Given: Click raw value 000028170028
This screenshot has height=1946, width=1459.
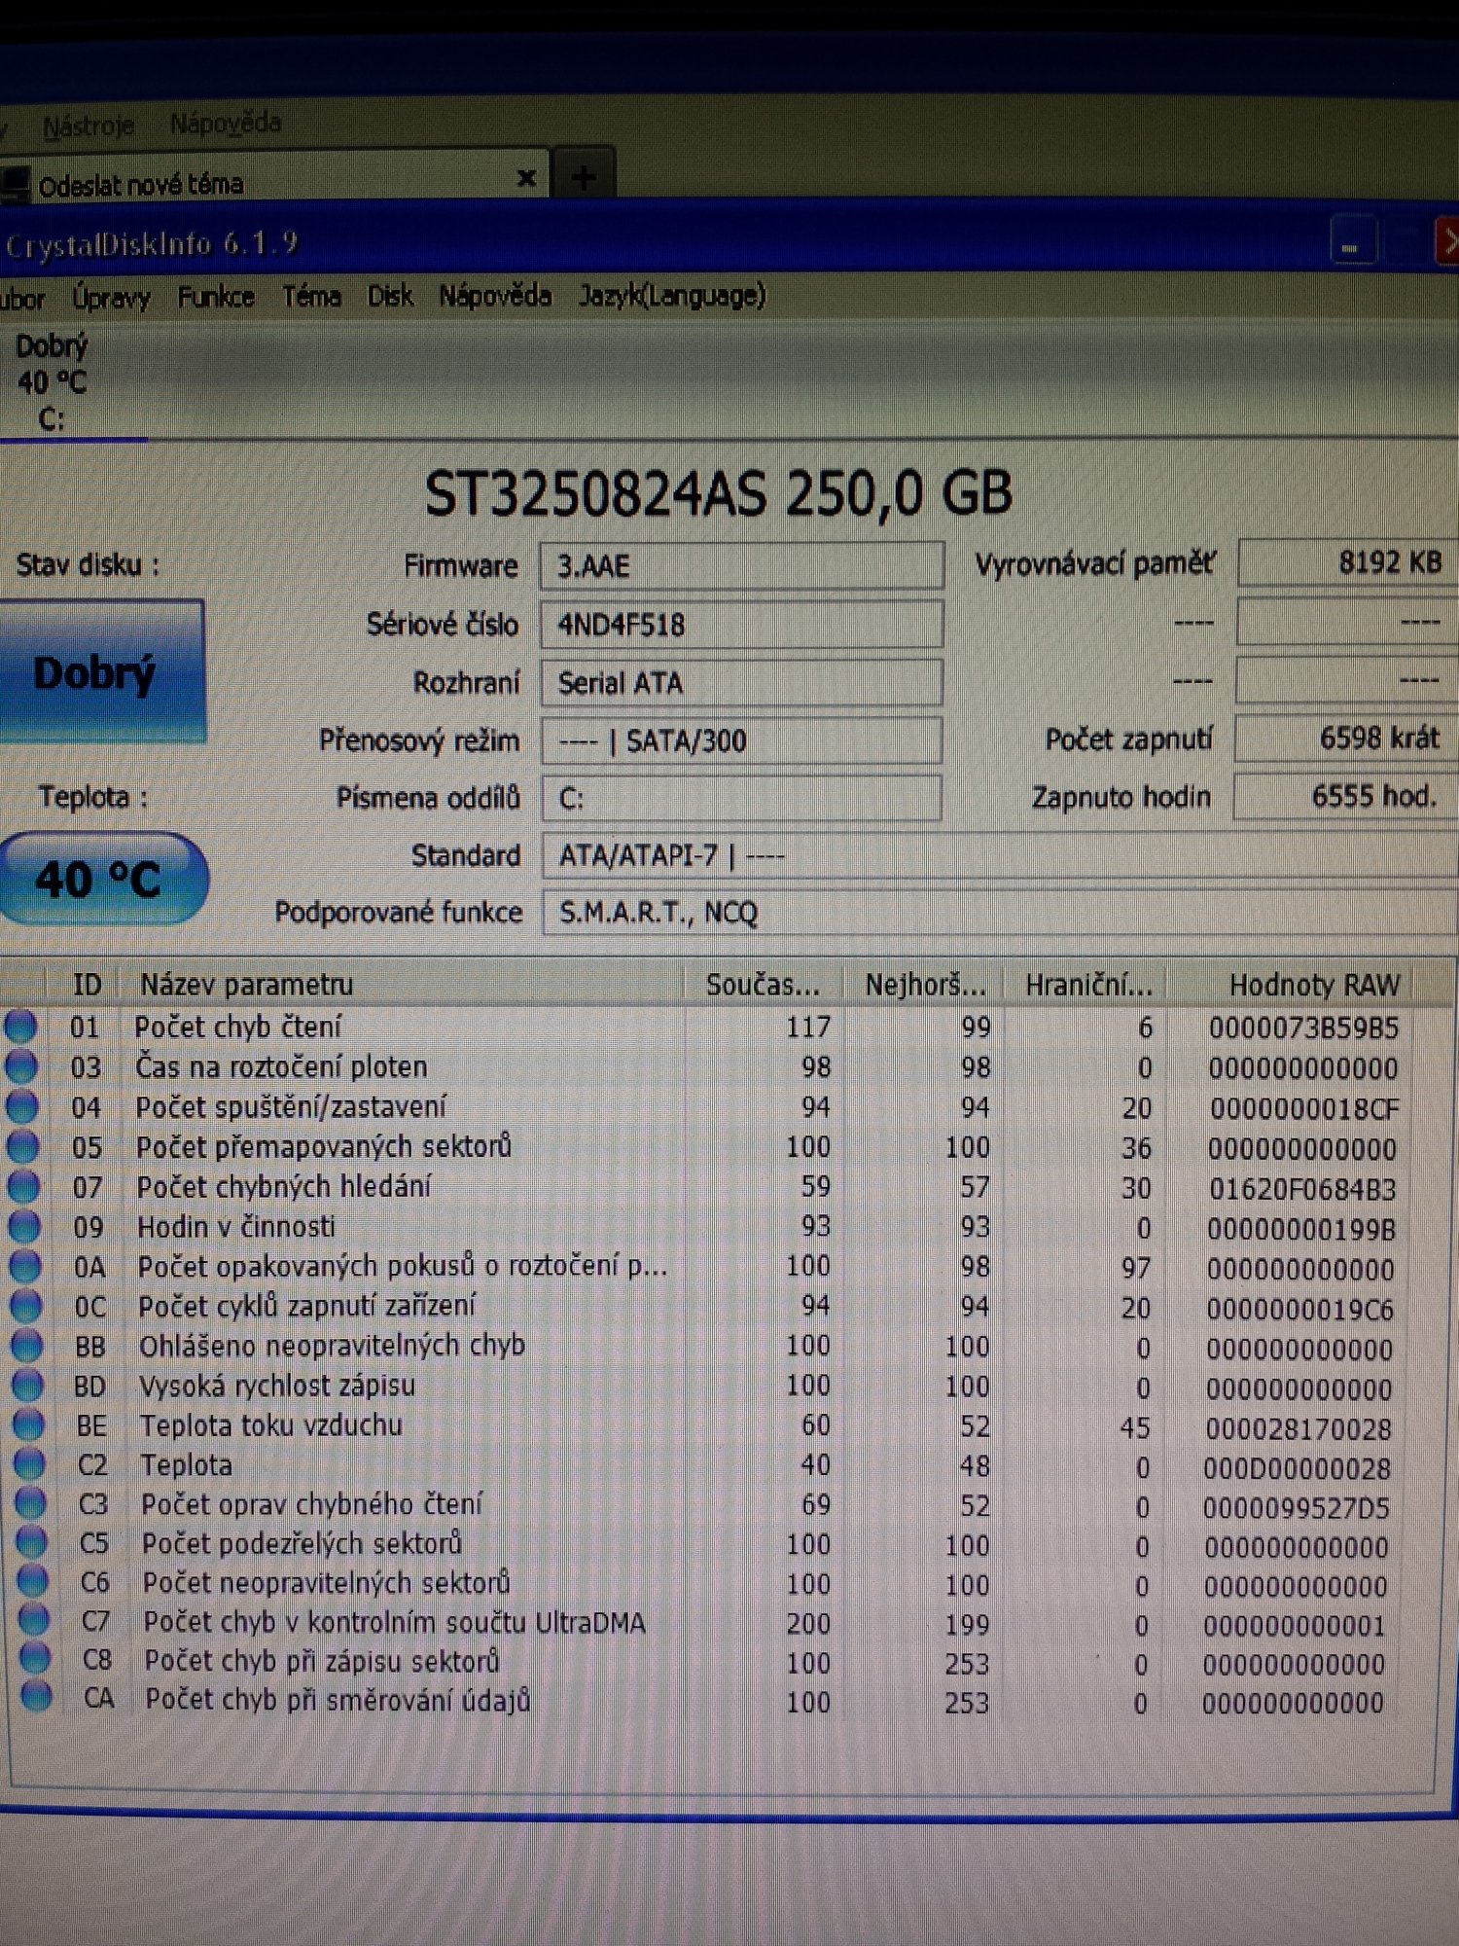Looking at the screenshot, I should (x=1299, y=1429).
